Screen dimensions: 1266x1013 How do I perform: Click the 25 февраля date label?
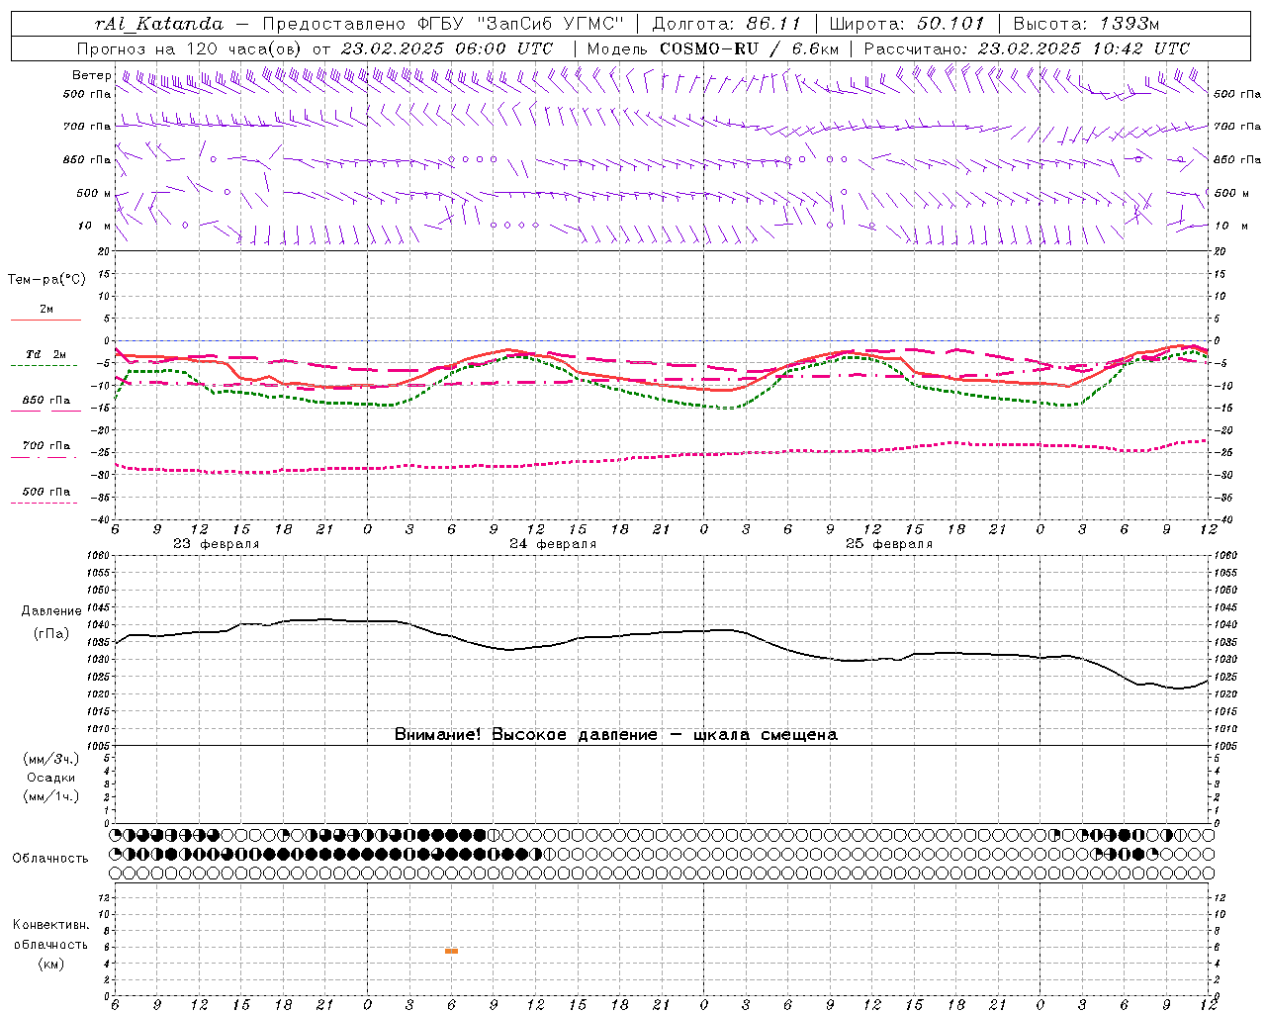pos(889,544)
